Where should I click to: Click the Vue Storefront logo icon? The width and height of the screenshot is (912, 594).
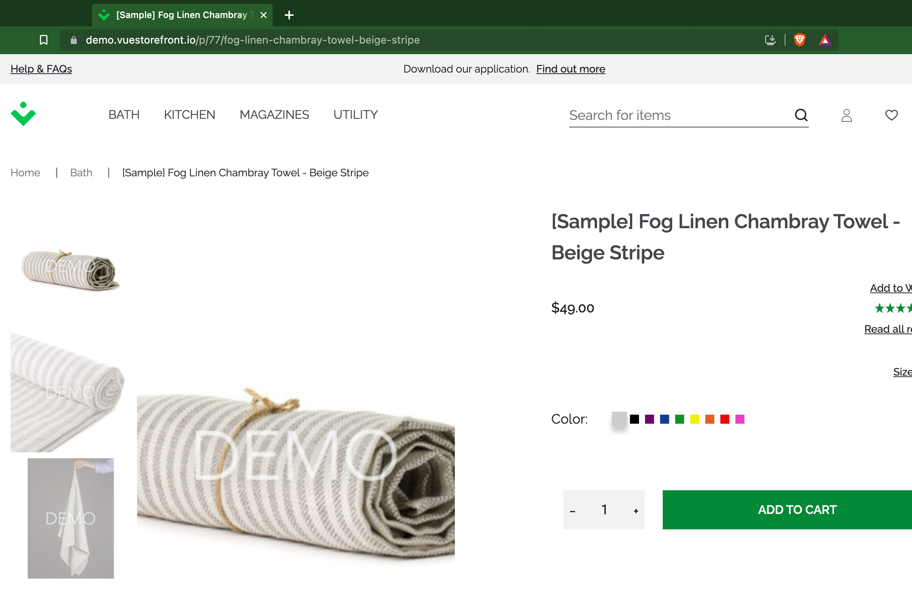tap(23, 114)
